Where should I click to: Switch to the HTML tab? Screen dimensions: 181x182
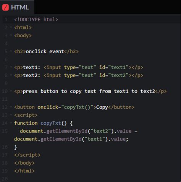17,7
